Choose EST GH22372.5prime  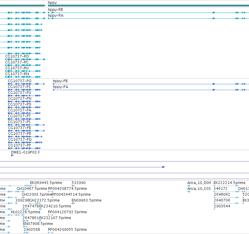pos(44,200)
